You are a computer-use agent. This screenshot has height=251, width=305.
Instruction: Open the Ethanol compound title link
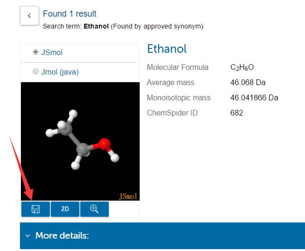point(167,48)
